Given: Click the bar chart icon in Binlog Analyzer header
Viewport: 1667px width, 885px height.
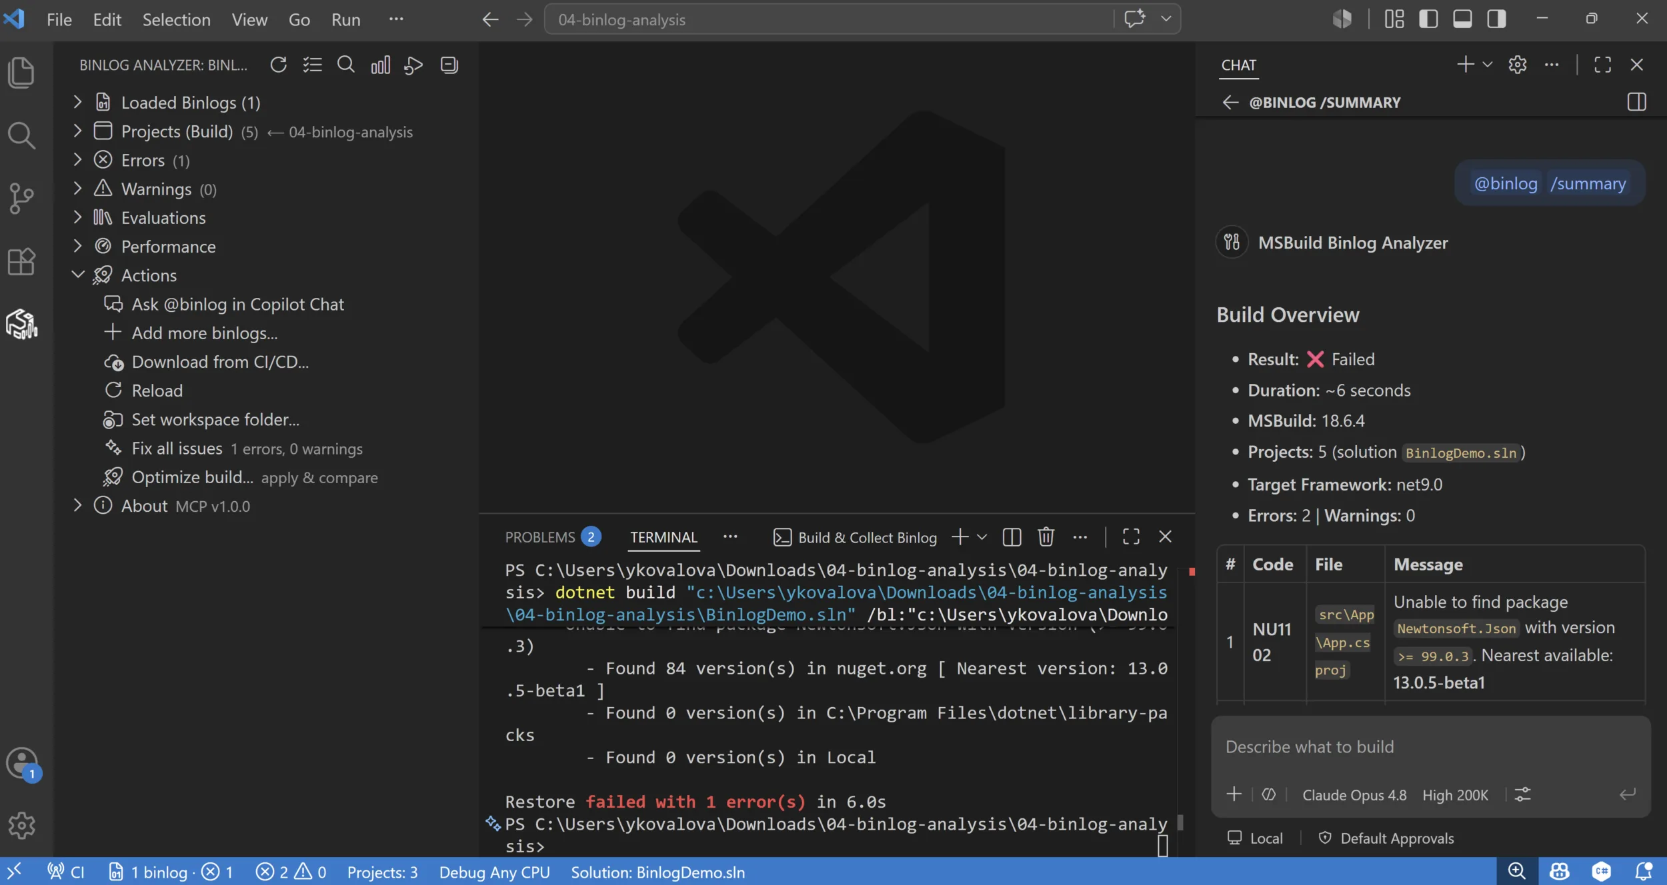Looking at the screenshot, I should coord(380,65).
